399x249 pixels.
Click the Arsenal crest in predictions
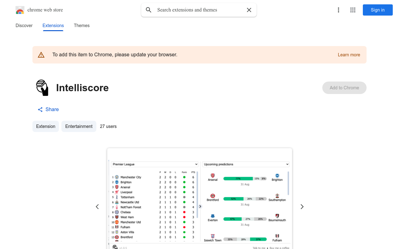(213, 176)
